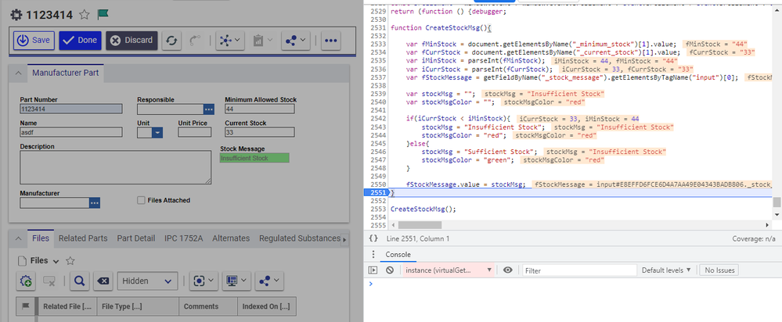
Task: Click the add file gear-plus icon
Action: (x=26, y=281)
